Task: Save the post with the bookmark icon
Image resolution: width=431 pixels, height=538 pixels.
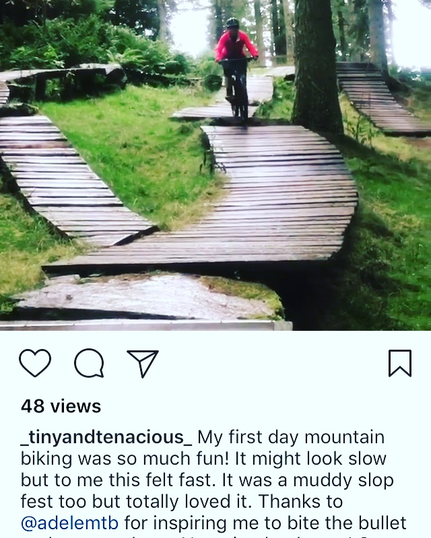Action: (400, 363)
